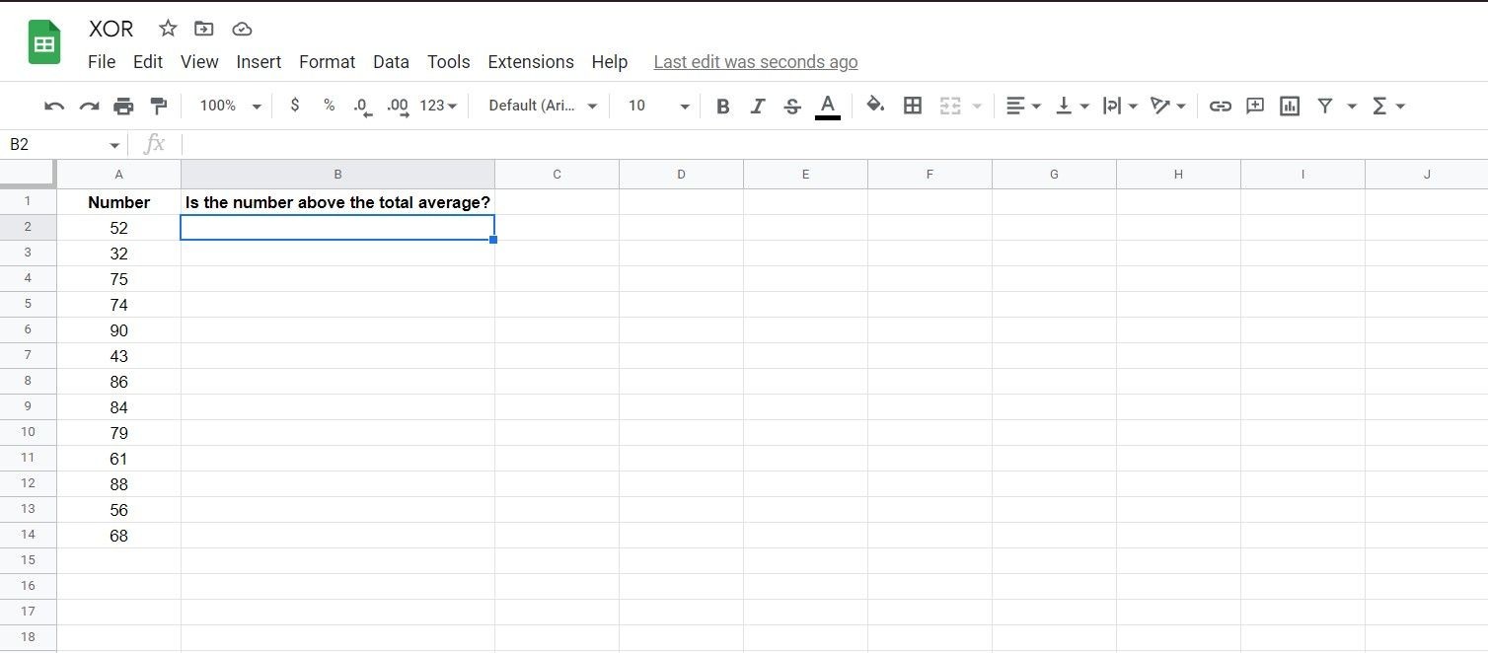1488x653 pixels.
Task: Format as currency with dollar sign
Action: click(x=294, y=106)
